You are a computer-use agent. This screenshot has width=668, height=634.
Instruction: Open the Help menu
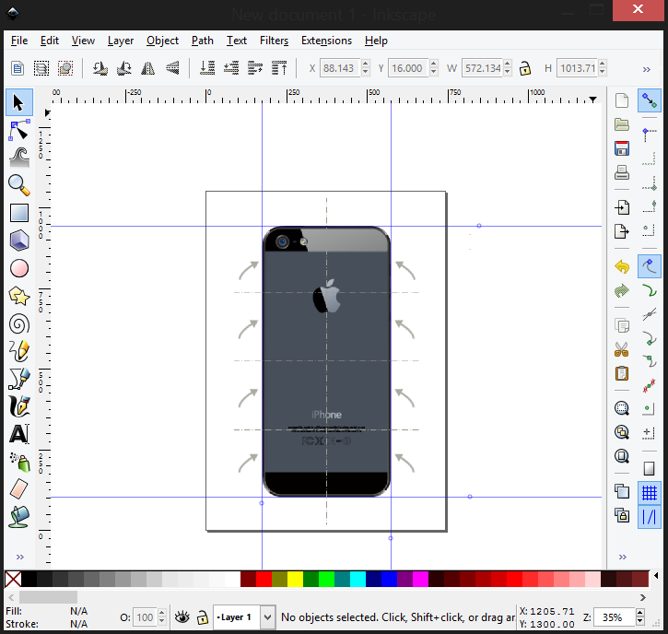[x=376, y=41]
